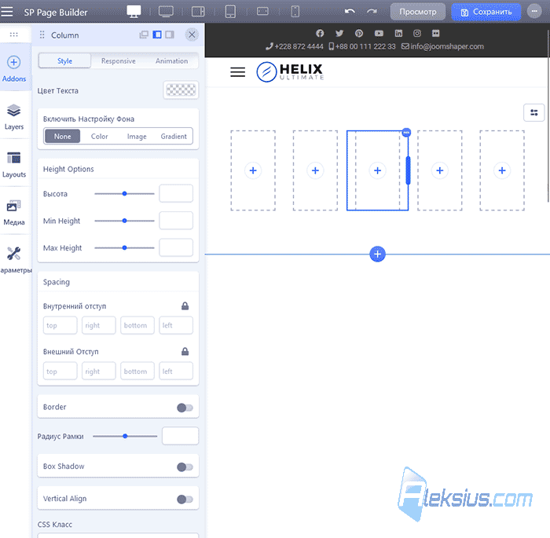Open the Layouts sidebar panel
The width and height of the screenshot is (550, 538).
pyautogui.click(x=14, y=164)
